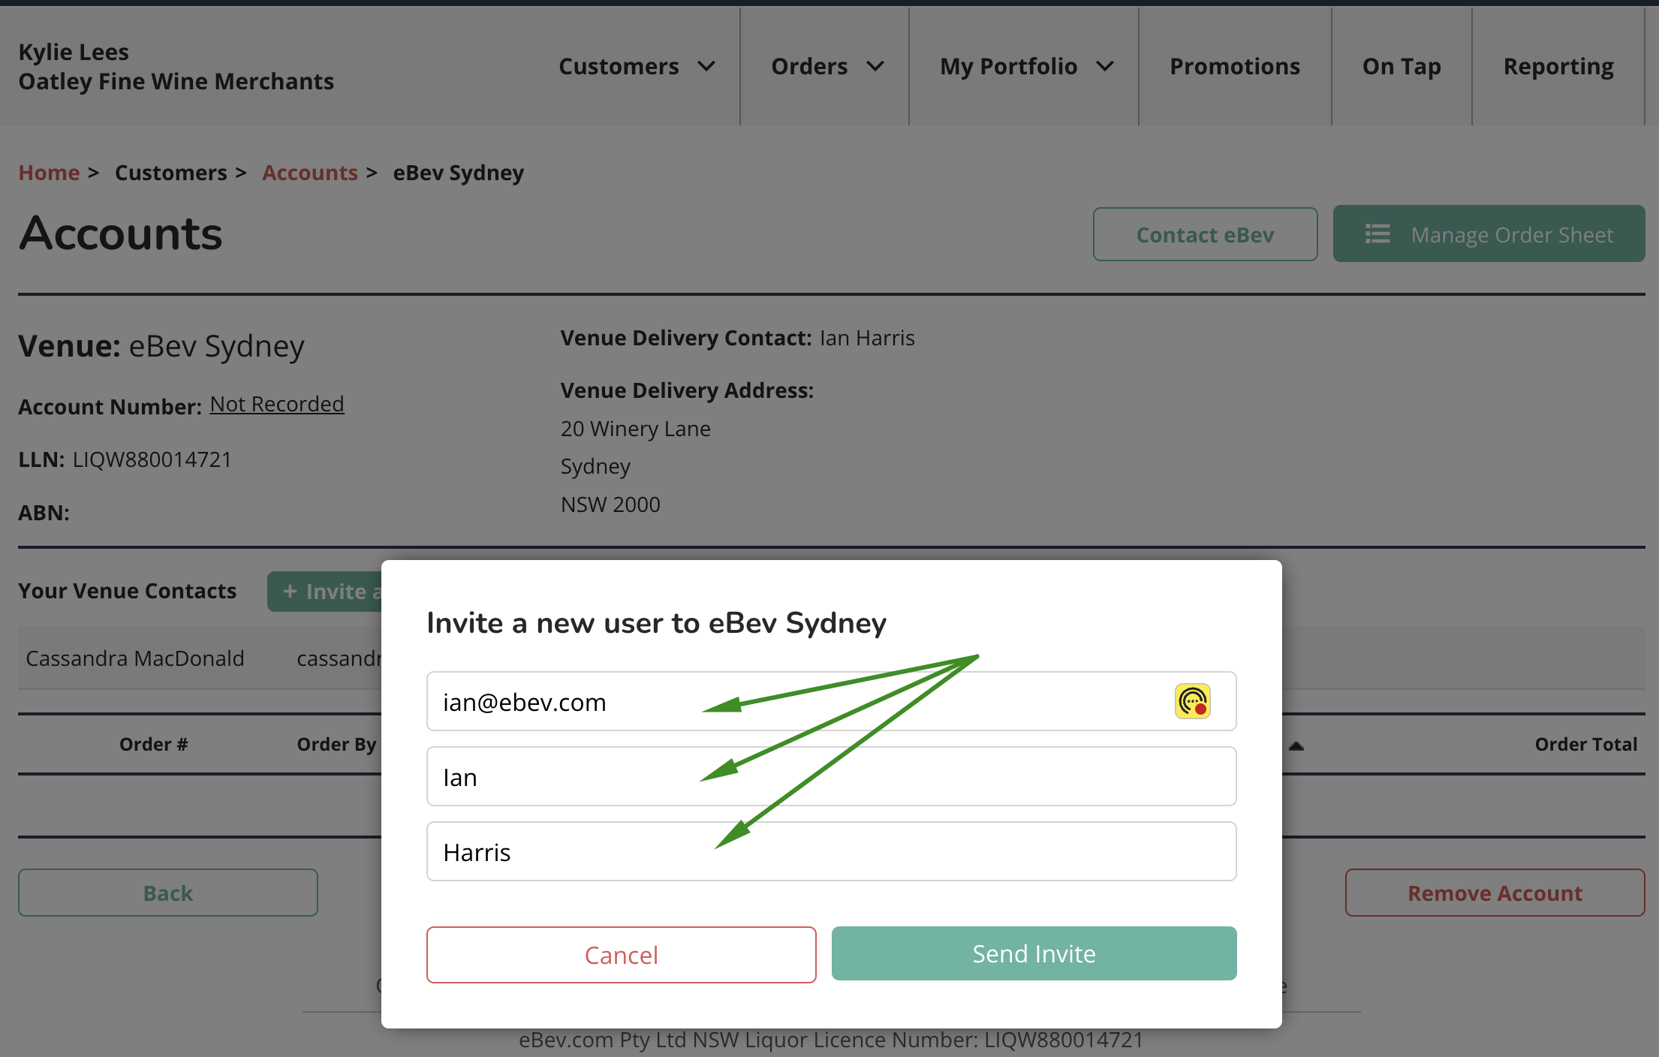Open the Promotions menu item

[1234, 67]
